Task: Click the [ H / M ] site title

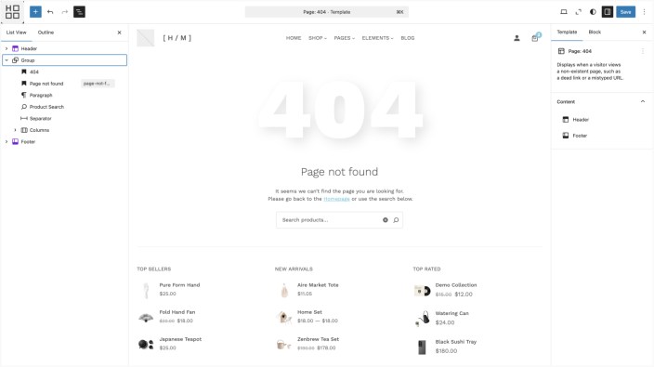Action: click(177, 38)
